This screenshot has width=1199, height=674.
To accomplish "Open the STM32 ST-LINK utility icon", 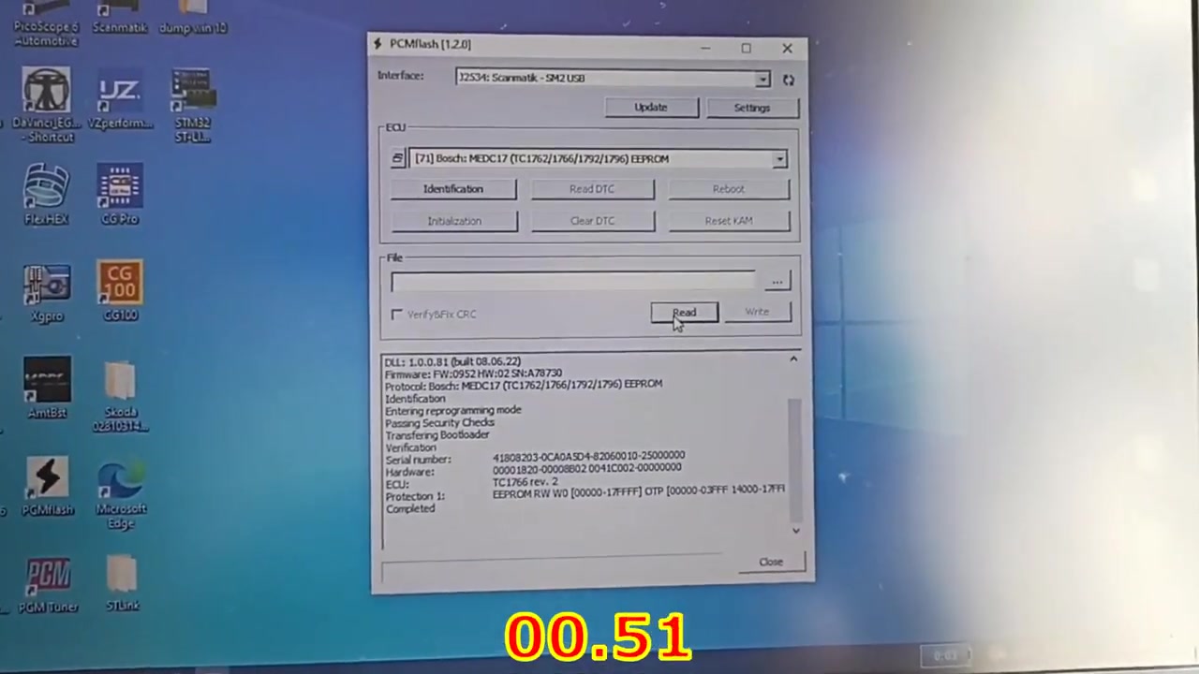I will coord(193,106).
